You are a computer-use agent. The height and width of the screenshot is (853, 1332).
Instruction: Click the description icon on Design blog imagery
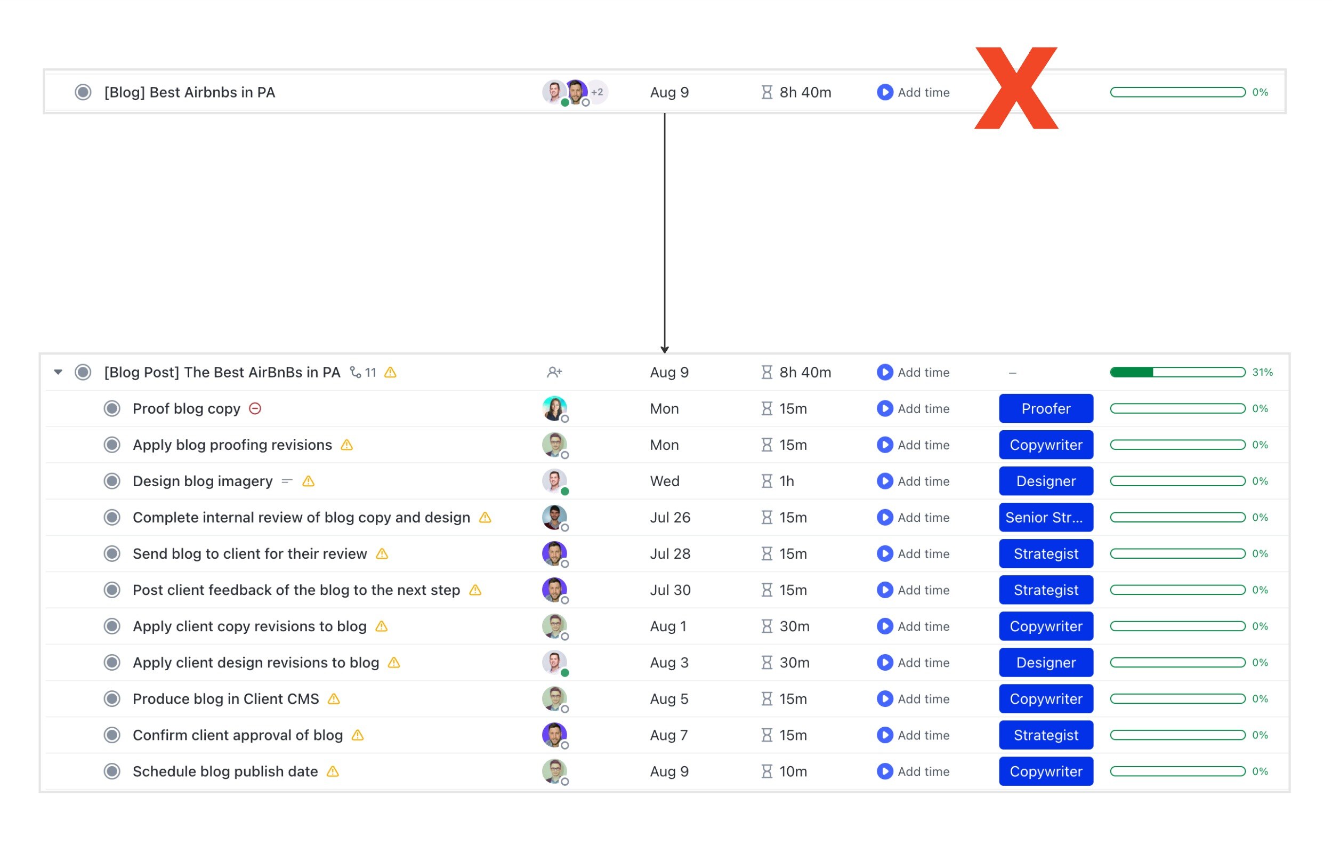click(x=287, y=481)
